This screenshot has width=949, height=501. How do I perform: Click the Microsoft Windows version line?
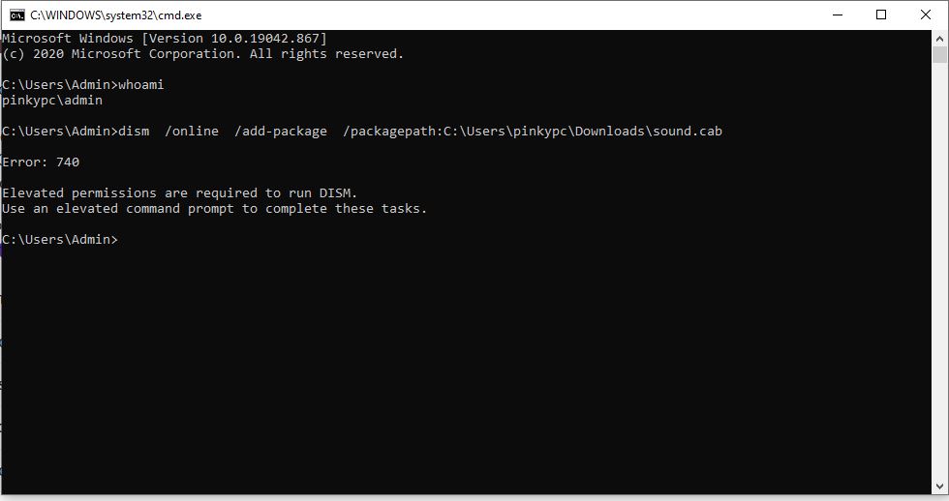click(164, 38)
